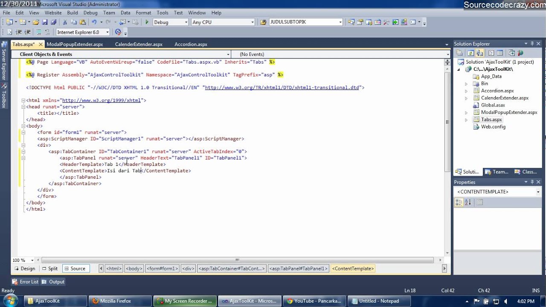Open the (No Events) dropdown

pos(448,54)
